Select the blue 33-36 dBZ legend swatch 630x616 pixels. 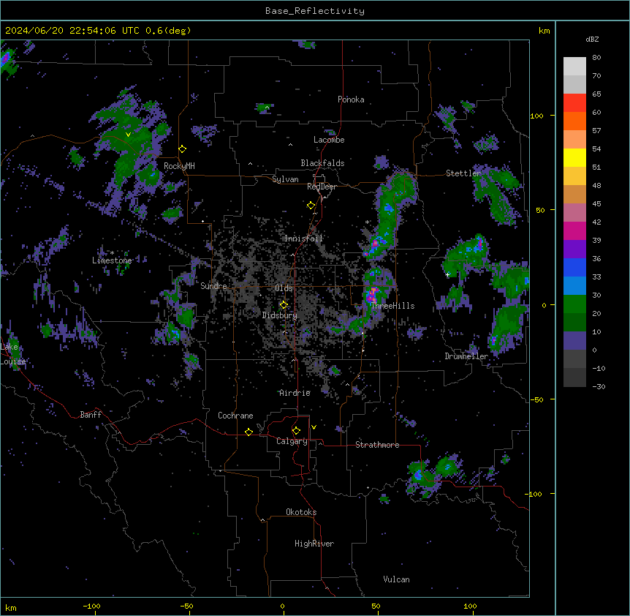pos(574,267)
